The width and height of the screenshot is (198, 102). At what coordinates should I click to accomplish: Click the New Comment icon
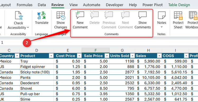80,15
